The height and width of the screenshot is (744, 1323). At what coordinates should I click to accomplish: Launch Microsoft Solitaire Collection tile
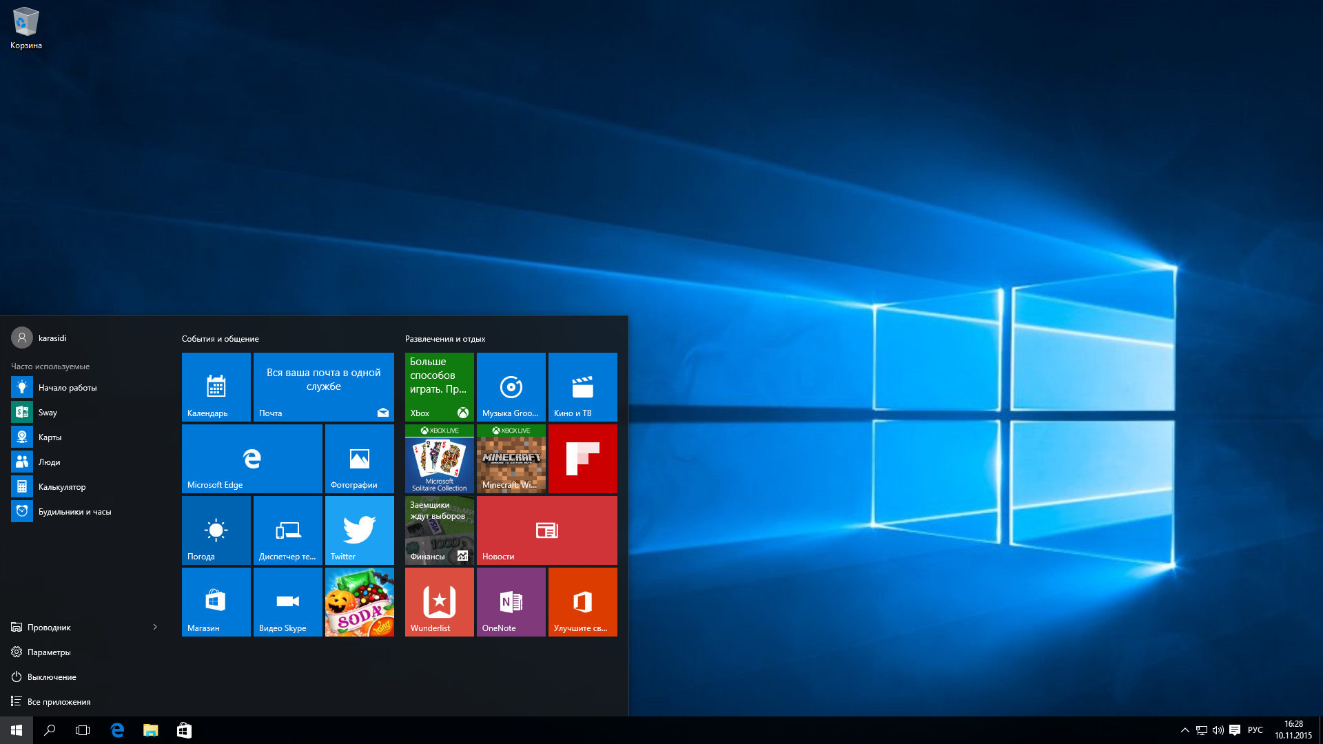pos(440,459)
